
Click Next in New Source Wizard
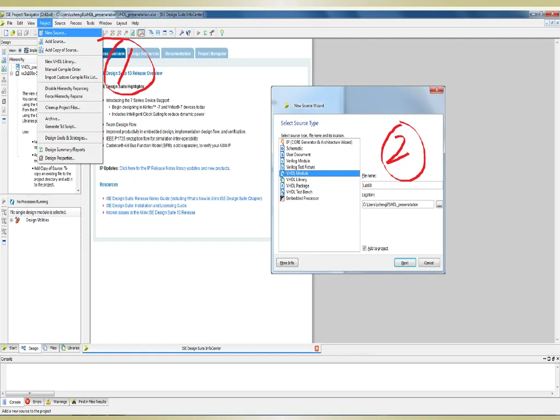[405, 263]
